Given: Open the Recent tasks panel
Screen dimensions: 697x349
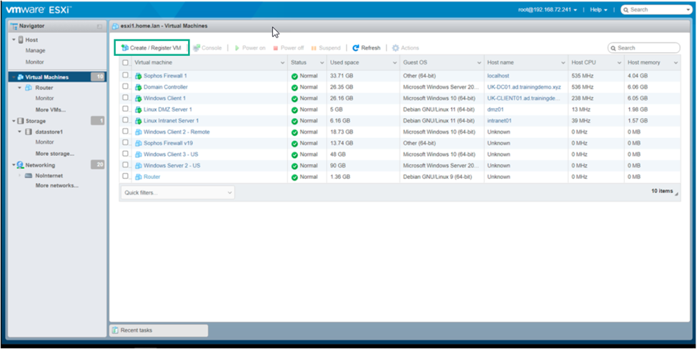Looking at the screenshot, I should (x=159, y=330).
